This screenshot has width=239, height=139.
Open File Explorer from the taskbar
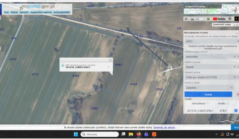(131, 134)
